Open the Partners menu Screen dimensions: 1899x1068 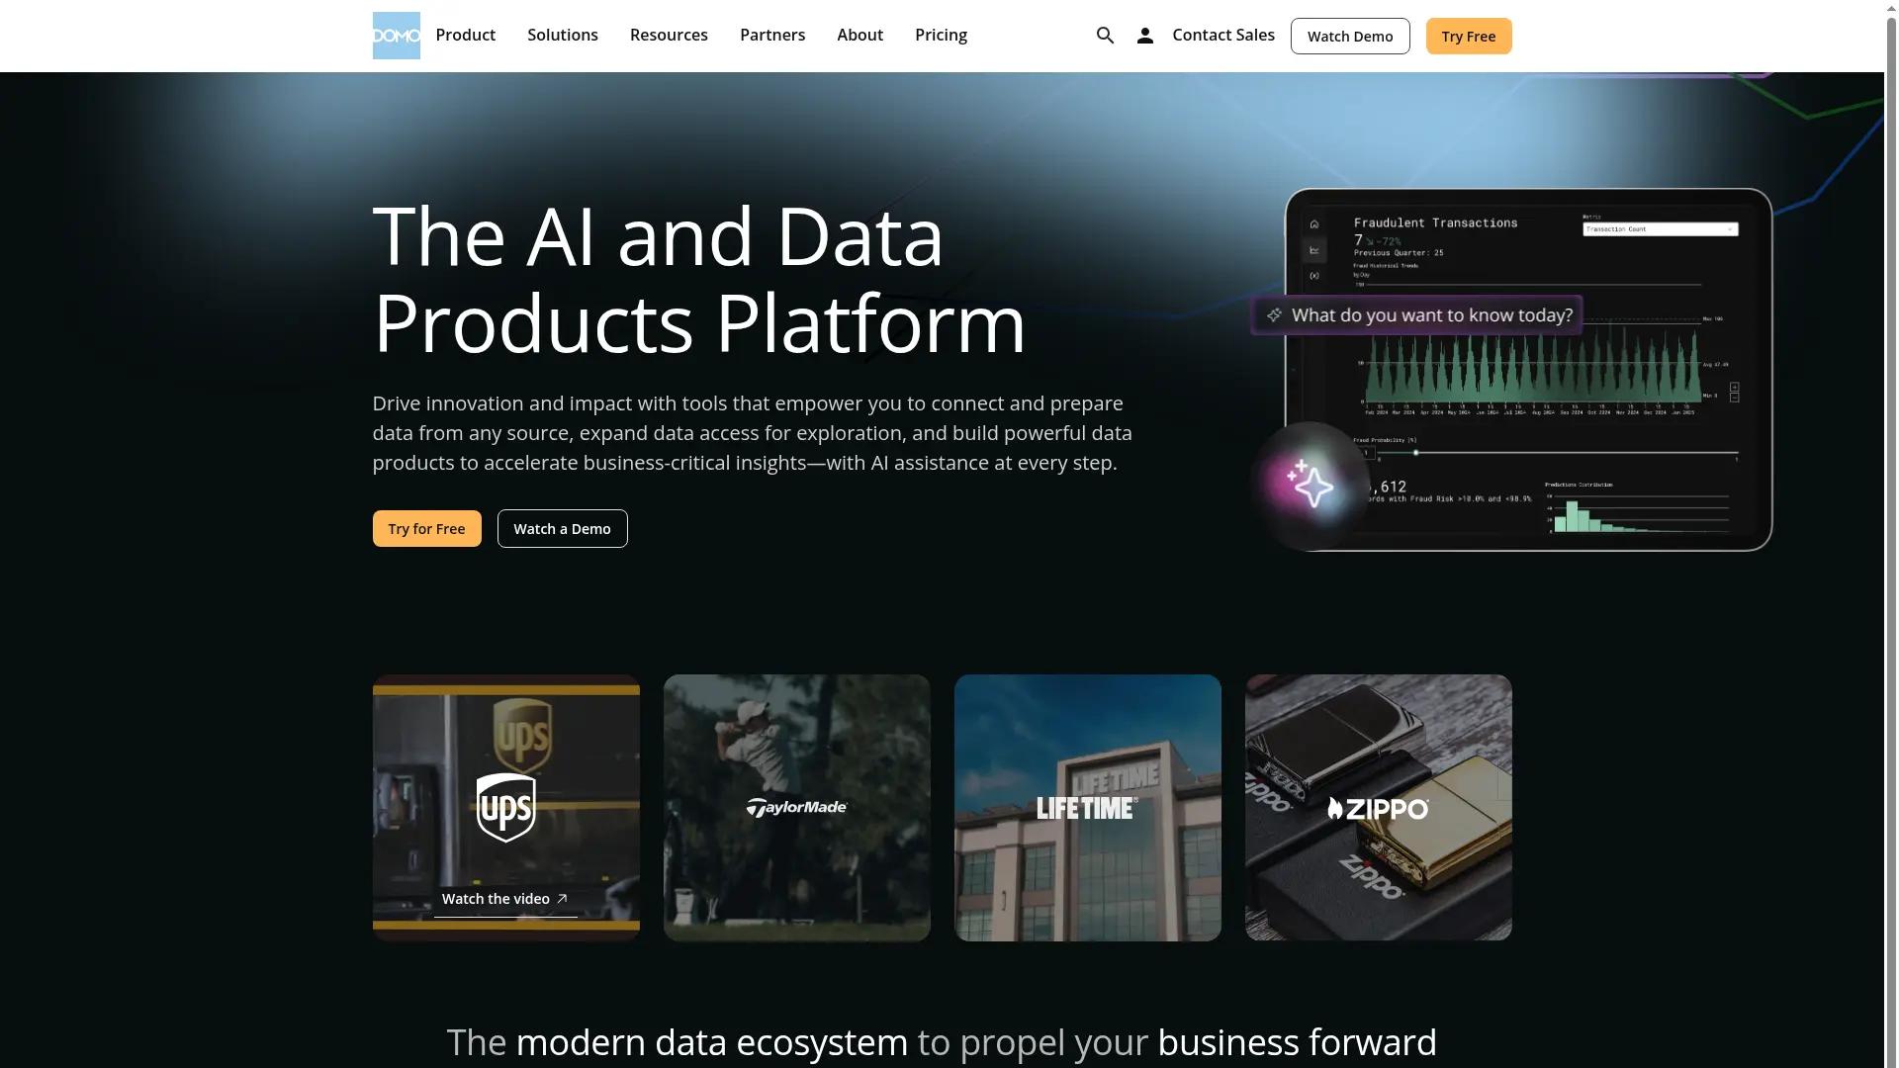(x=771, y=36)
